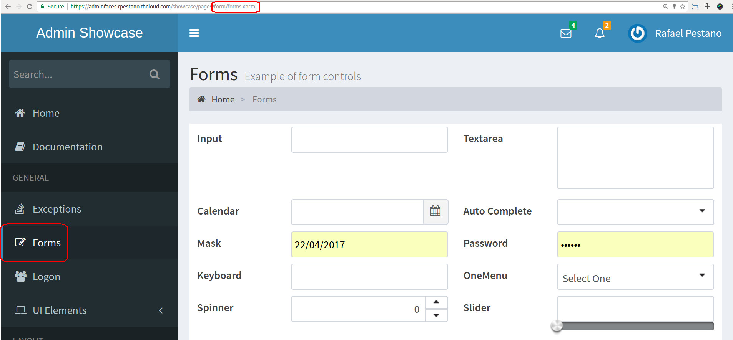Open the calendar date picker icon
This screenshot has width=733, height=340.
(435, 212)
